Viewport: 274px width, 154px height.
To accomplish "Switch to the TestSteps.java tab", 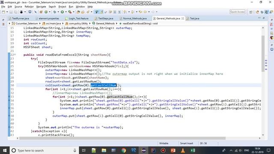I will (x=104, y=18).
